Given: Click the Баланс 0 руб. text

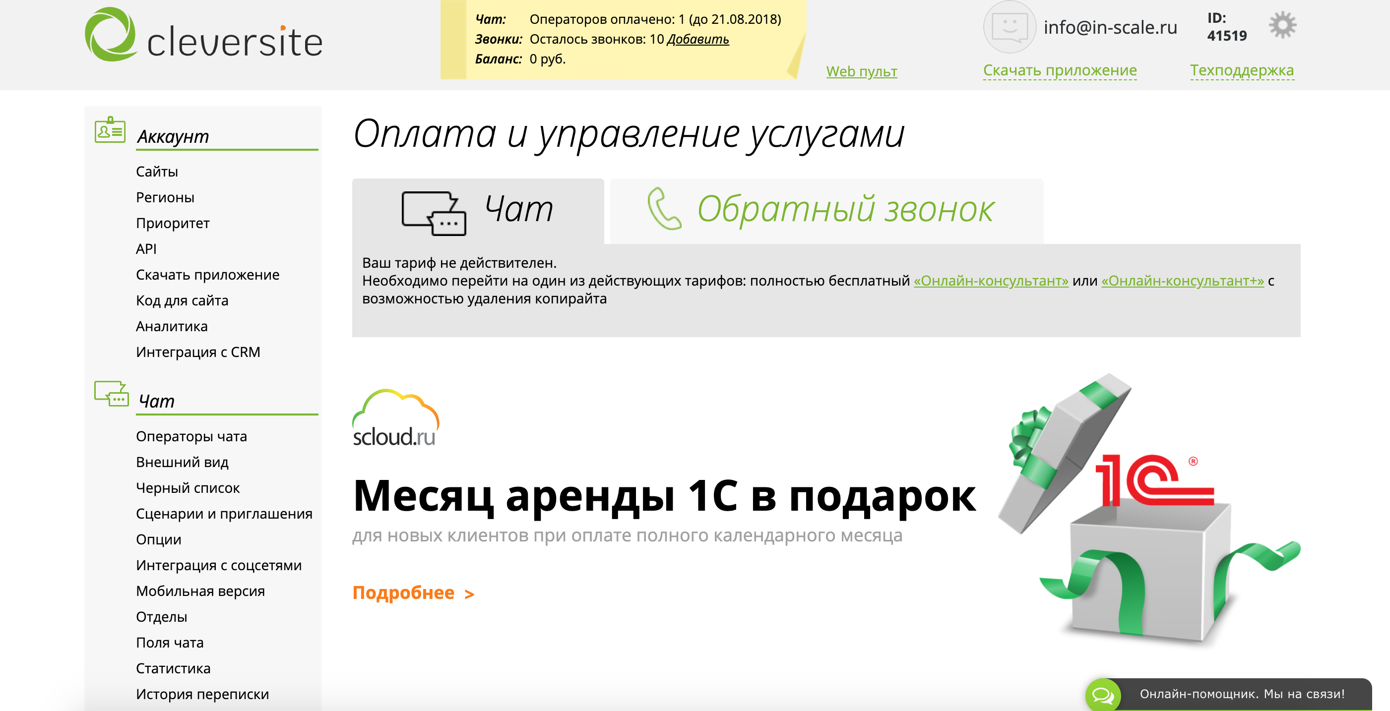Looking at the screenshot, I should 520,59.
